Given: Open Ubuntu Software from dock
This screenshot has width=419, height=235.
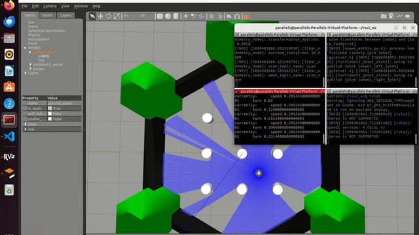Looking at the screenshot, I should (x=9, y=87).
